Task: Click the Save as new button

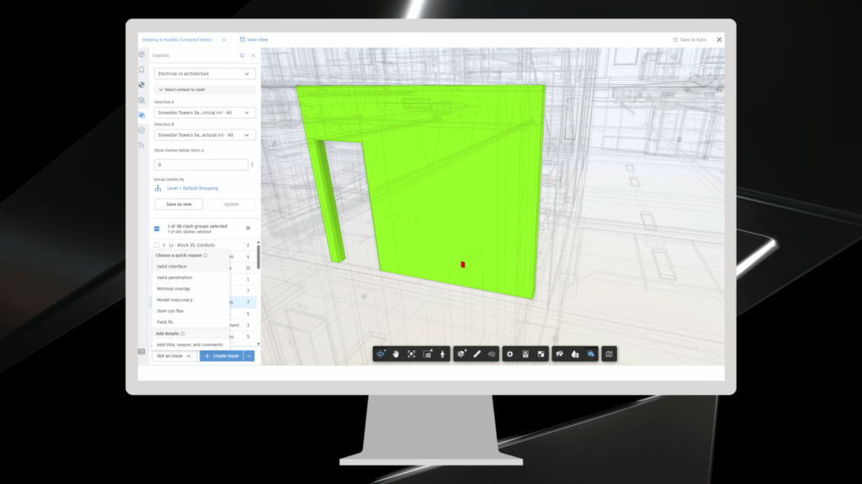Action: pyautogui.click(x=178, y=204)
